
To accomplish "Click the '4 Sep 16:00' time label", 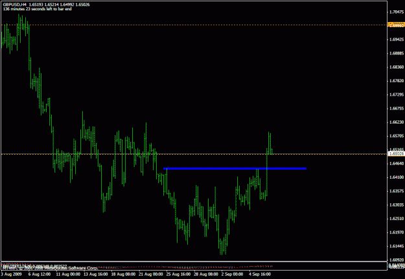I will click(260, 274).
